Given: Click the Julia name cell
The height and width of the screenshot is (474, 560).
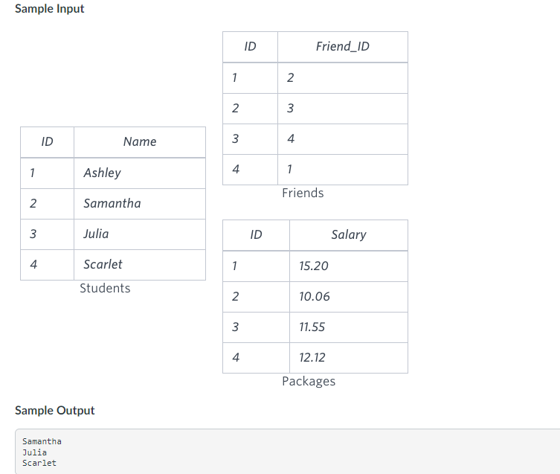Looking at the screenshot, I should [x=140, y=234].
